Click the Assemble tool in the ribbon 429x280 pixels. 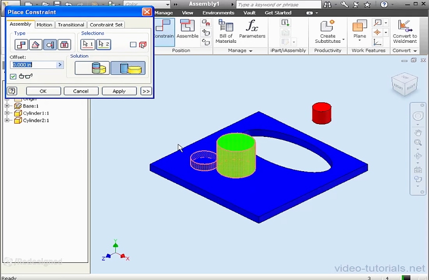187,29
